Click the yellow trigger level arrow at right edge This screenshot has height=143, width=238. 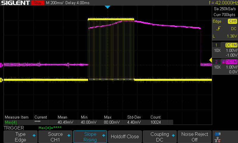coord(211,60)
